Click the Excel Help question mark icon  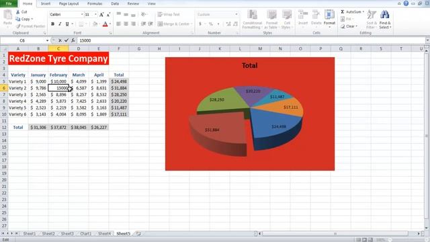(406, 3)
